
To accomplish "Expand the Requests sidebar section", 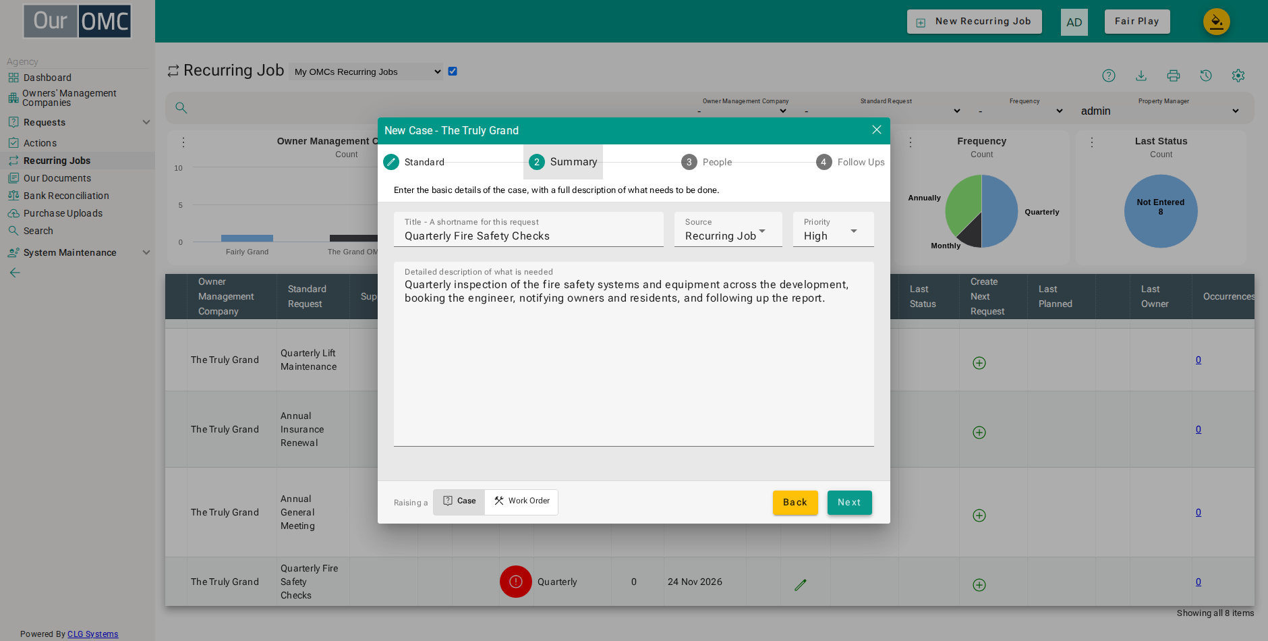I will [78, 122].
